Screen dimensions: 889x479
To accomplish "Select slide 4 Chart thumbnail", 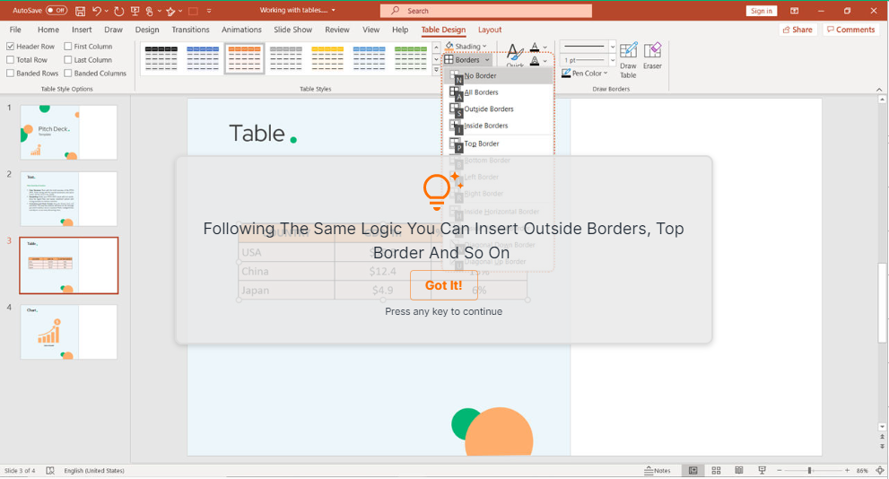I will tap(68, 332).
